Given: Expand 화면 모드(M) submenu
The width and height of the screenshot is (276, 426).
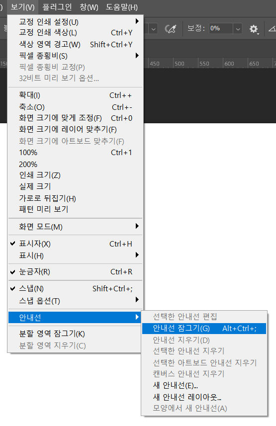Looking at the screenshot, I should [76, 227].
